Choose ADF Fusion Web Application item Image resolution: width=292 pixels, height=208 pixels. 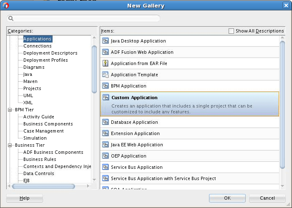(190, 52)
